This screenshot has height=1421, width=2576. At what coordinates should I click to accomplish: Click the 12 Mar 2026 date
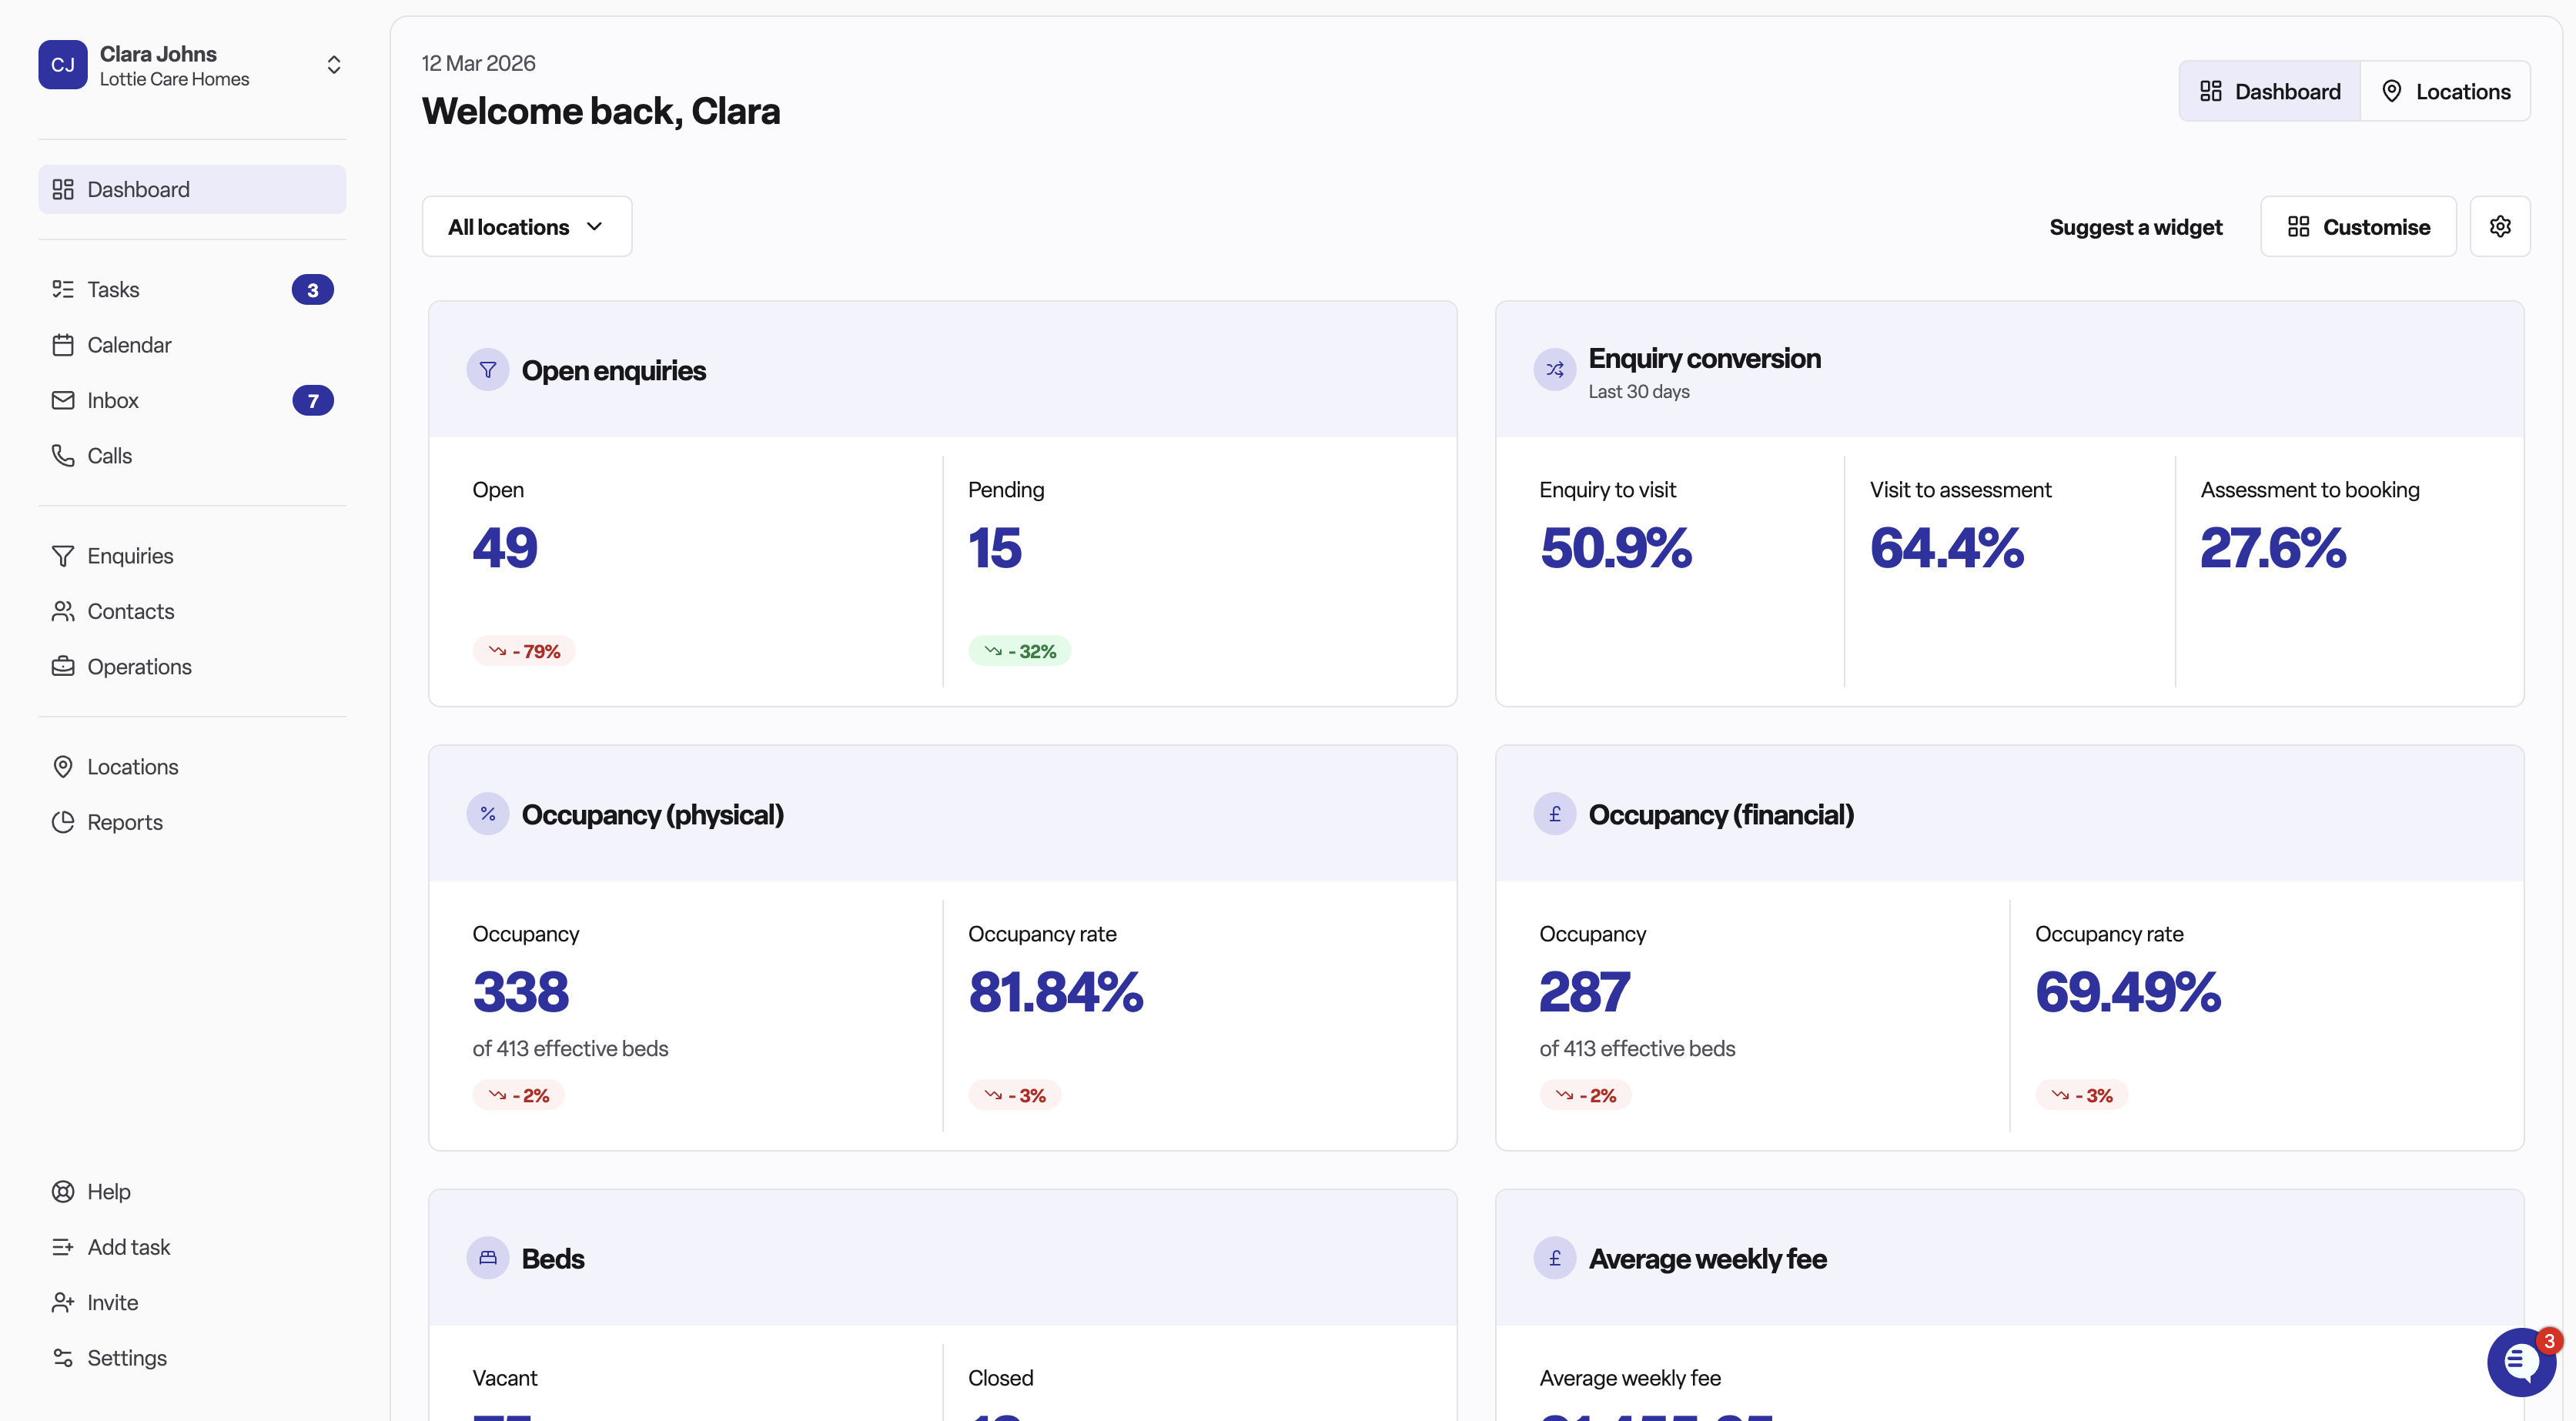[x=478, y=63]
